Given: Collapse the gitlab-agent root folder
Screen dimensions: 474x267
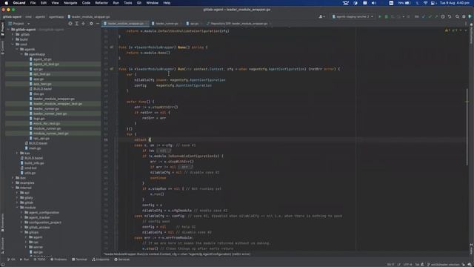Looking at the screenshot, I should (x=8, y=30).
